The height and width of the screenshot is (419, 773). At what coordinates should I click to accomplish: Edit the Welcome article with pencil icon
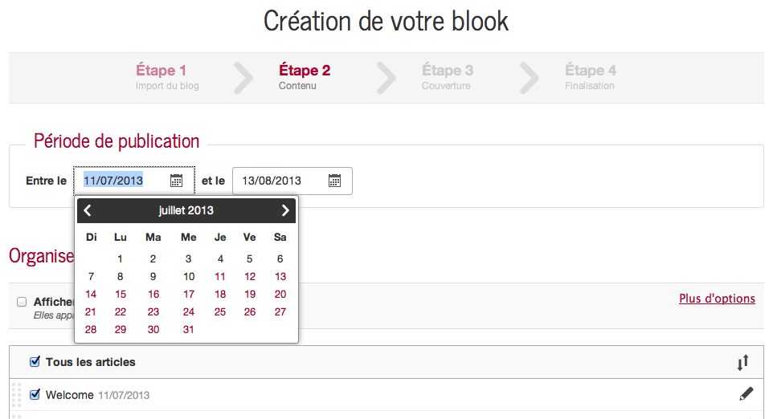point(746,394)
